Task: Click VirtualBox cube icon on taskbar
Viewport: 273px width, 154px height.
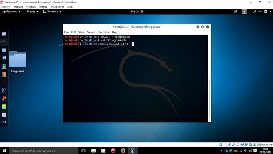Action: pos(133,151)
